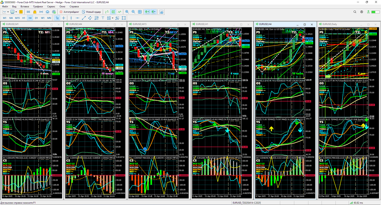This screenshot has height=205, width=381.
Task: Switch chart to bar chart mode
Action: pos(107,12)
